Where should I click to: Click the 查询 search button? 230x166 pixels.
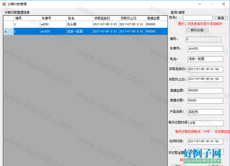[x=221, y=18]
